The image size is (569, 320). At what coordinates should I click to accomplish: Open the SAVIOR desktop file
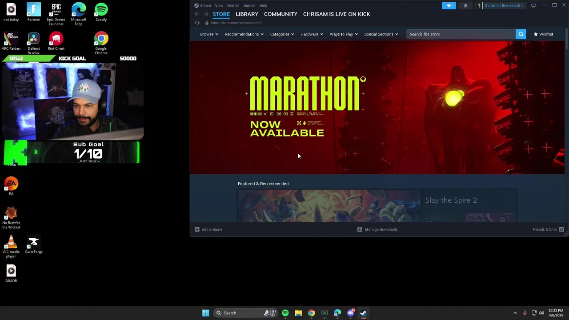click(11, 273)
